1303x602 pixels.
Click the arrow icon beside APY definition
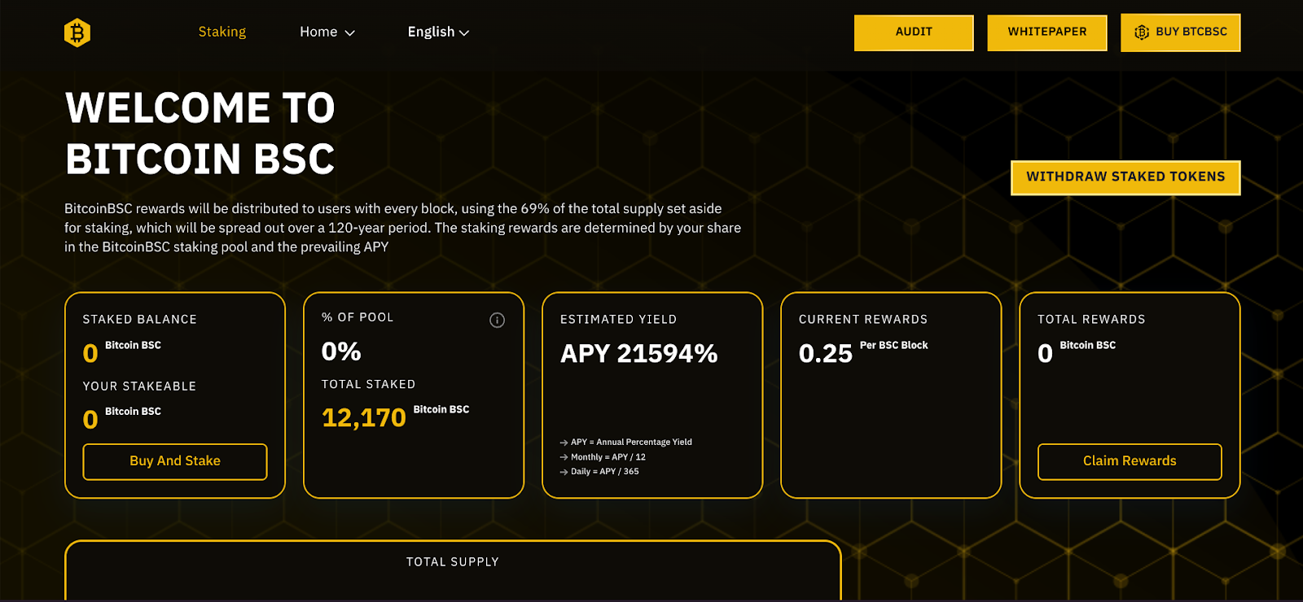click(x=564, y=443)
